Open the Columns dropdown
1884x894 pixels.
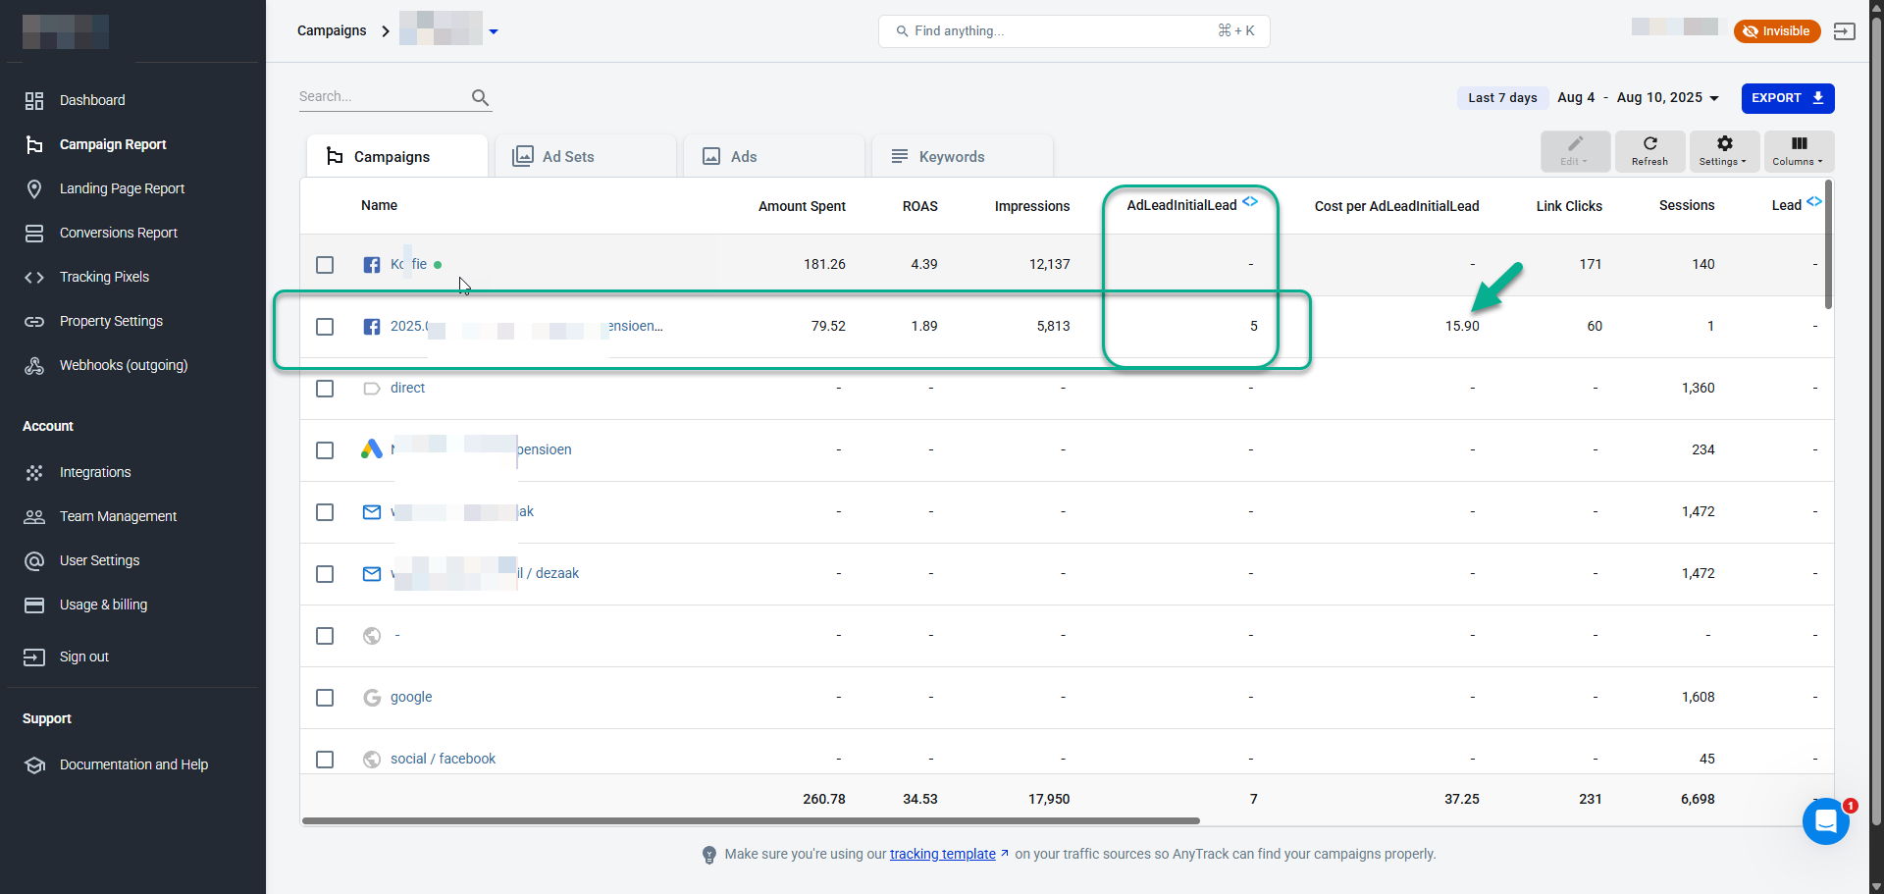(1799, 151)
